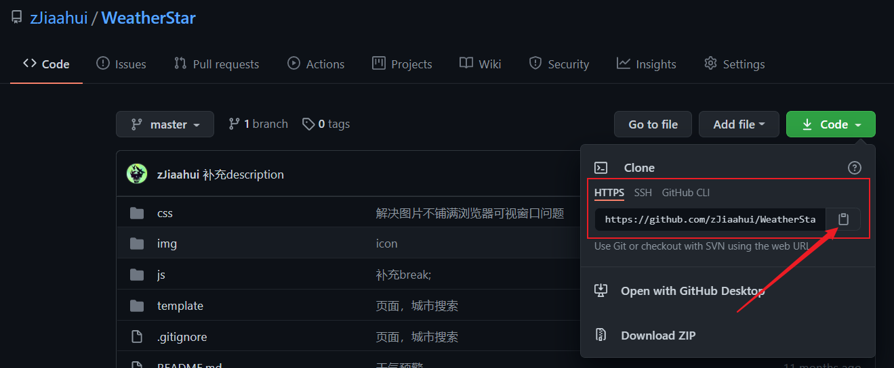View the 1 branch link
Screen dimensions: 894x368
(258, 124)
